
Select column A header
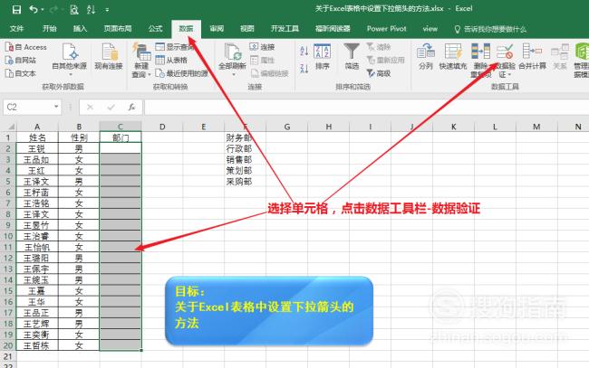tap(37, 127)
